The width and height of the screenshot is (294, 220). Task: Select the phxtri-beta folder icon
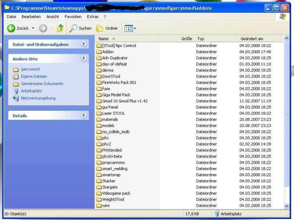pos(99,156)
